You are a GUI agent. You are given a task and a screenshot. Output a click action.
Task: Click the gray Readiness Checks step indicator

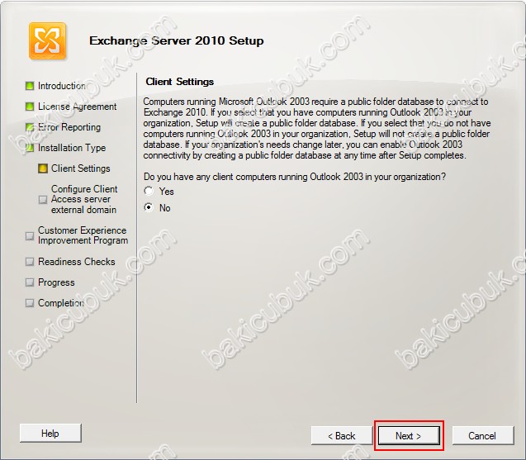30,262
